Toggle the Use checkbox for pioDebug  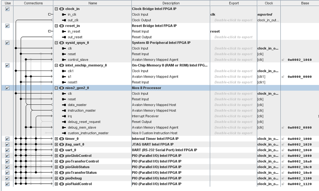[x=7, y=178]
